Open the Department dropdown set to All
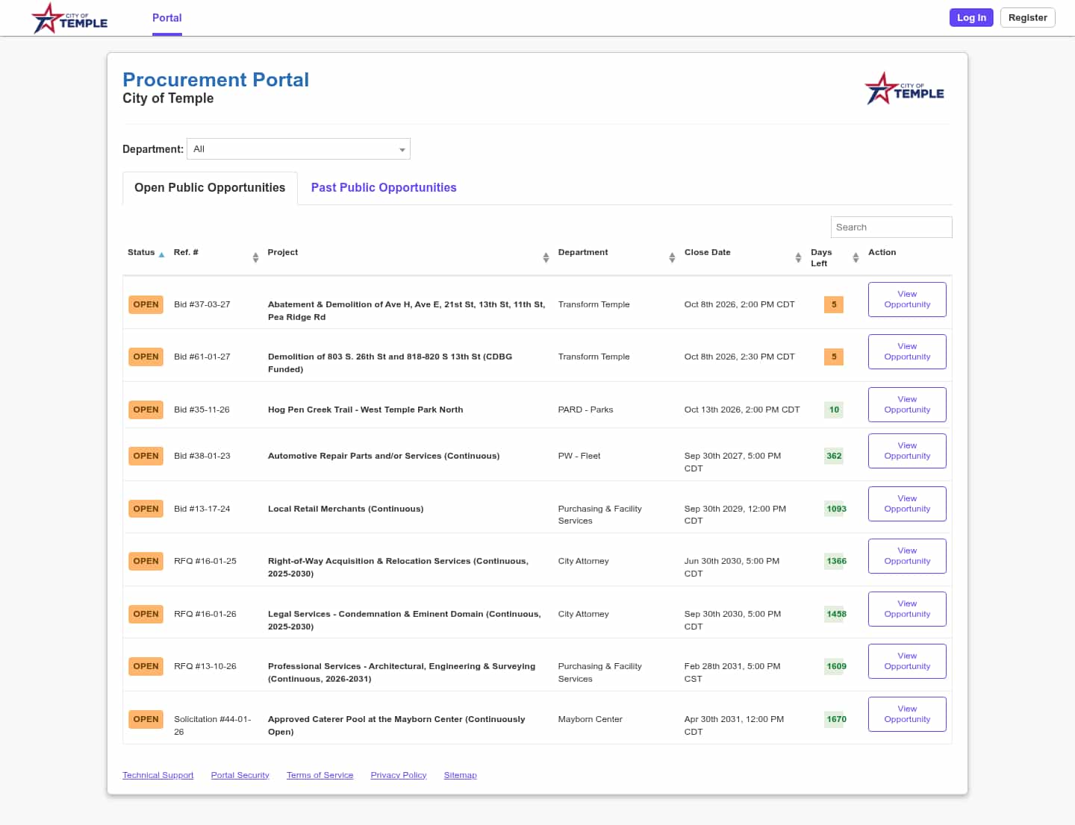Screen dimensions: 1075x825 point(299,149)
